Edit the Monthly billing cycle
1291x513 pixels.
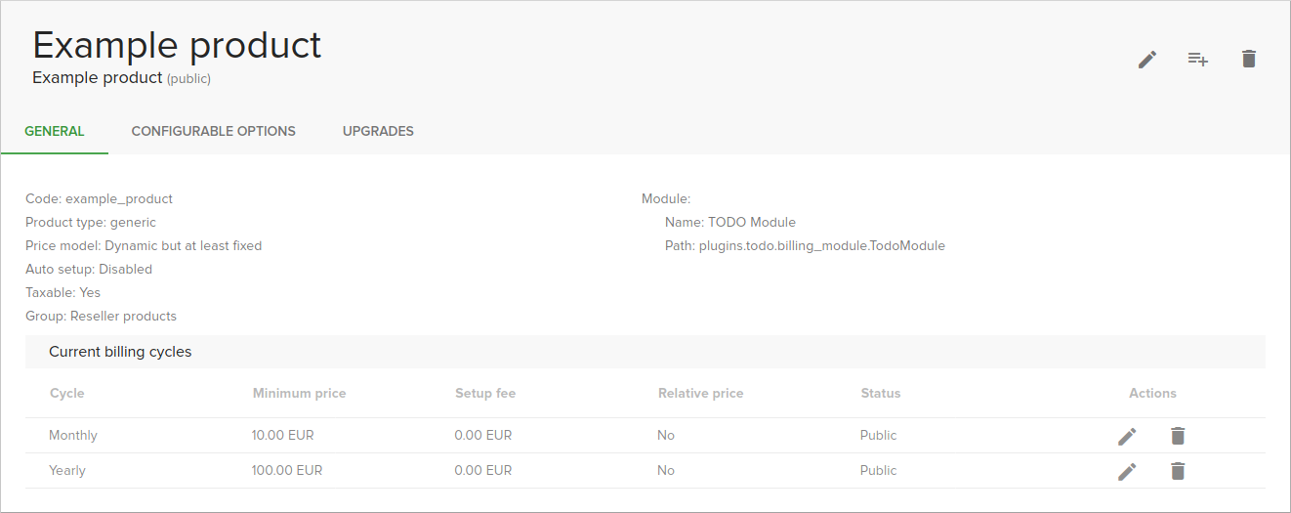coord(1127,436)
